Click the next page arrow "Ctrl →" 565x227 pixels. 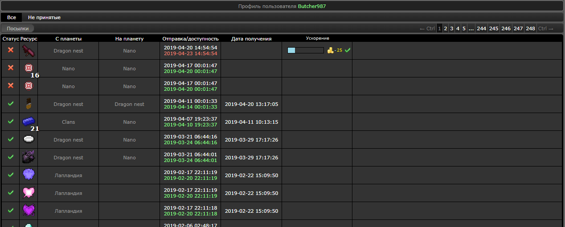coord(546,28)
